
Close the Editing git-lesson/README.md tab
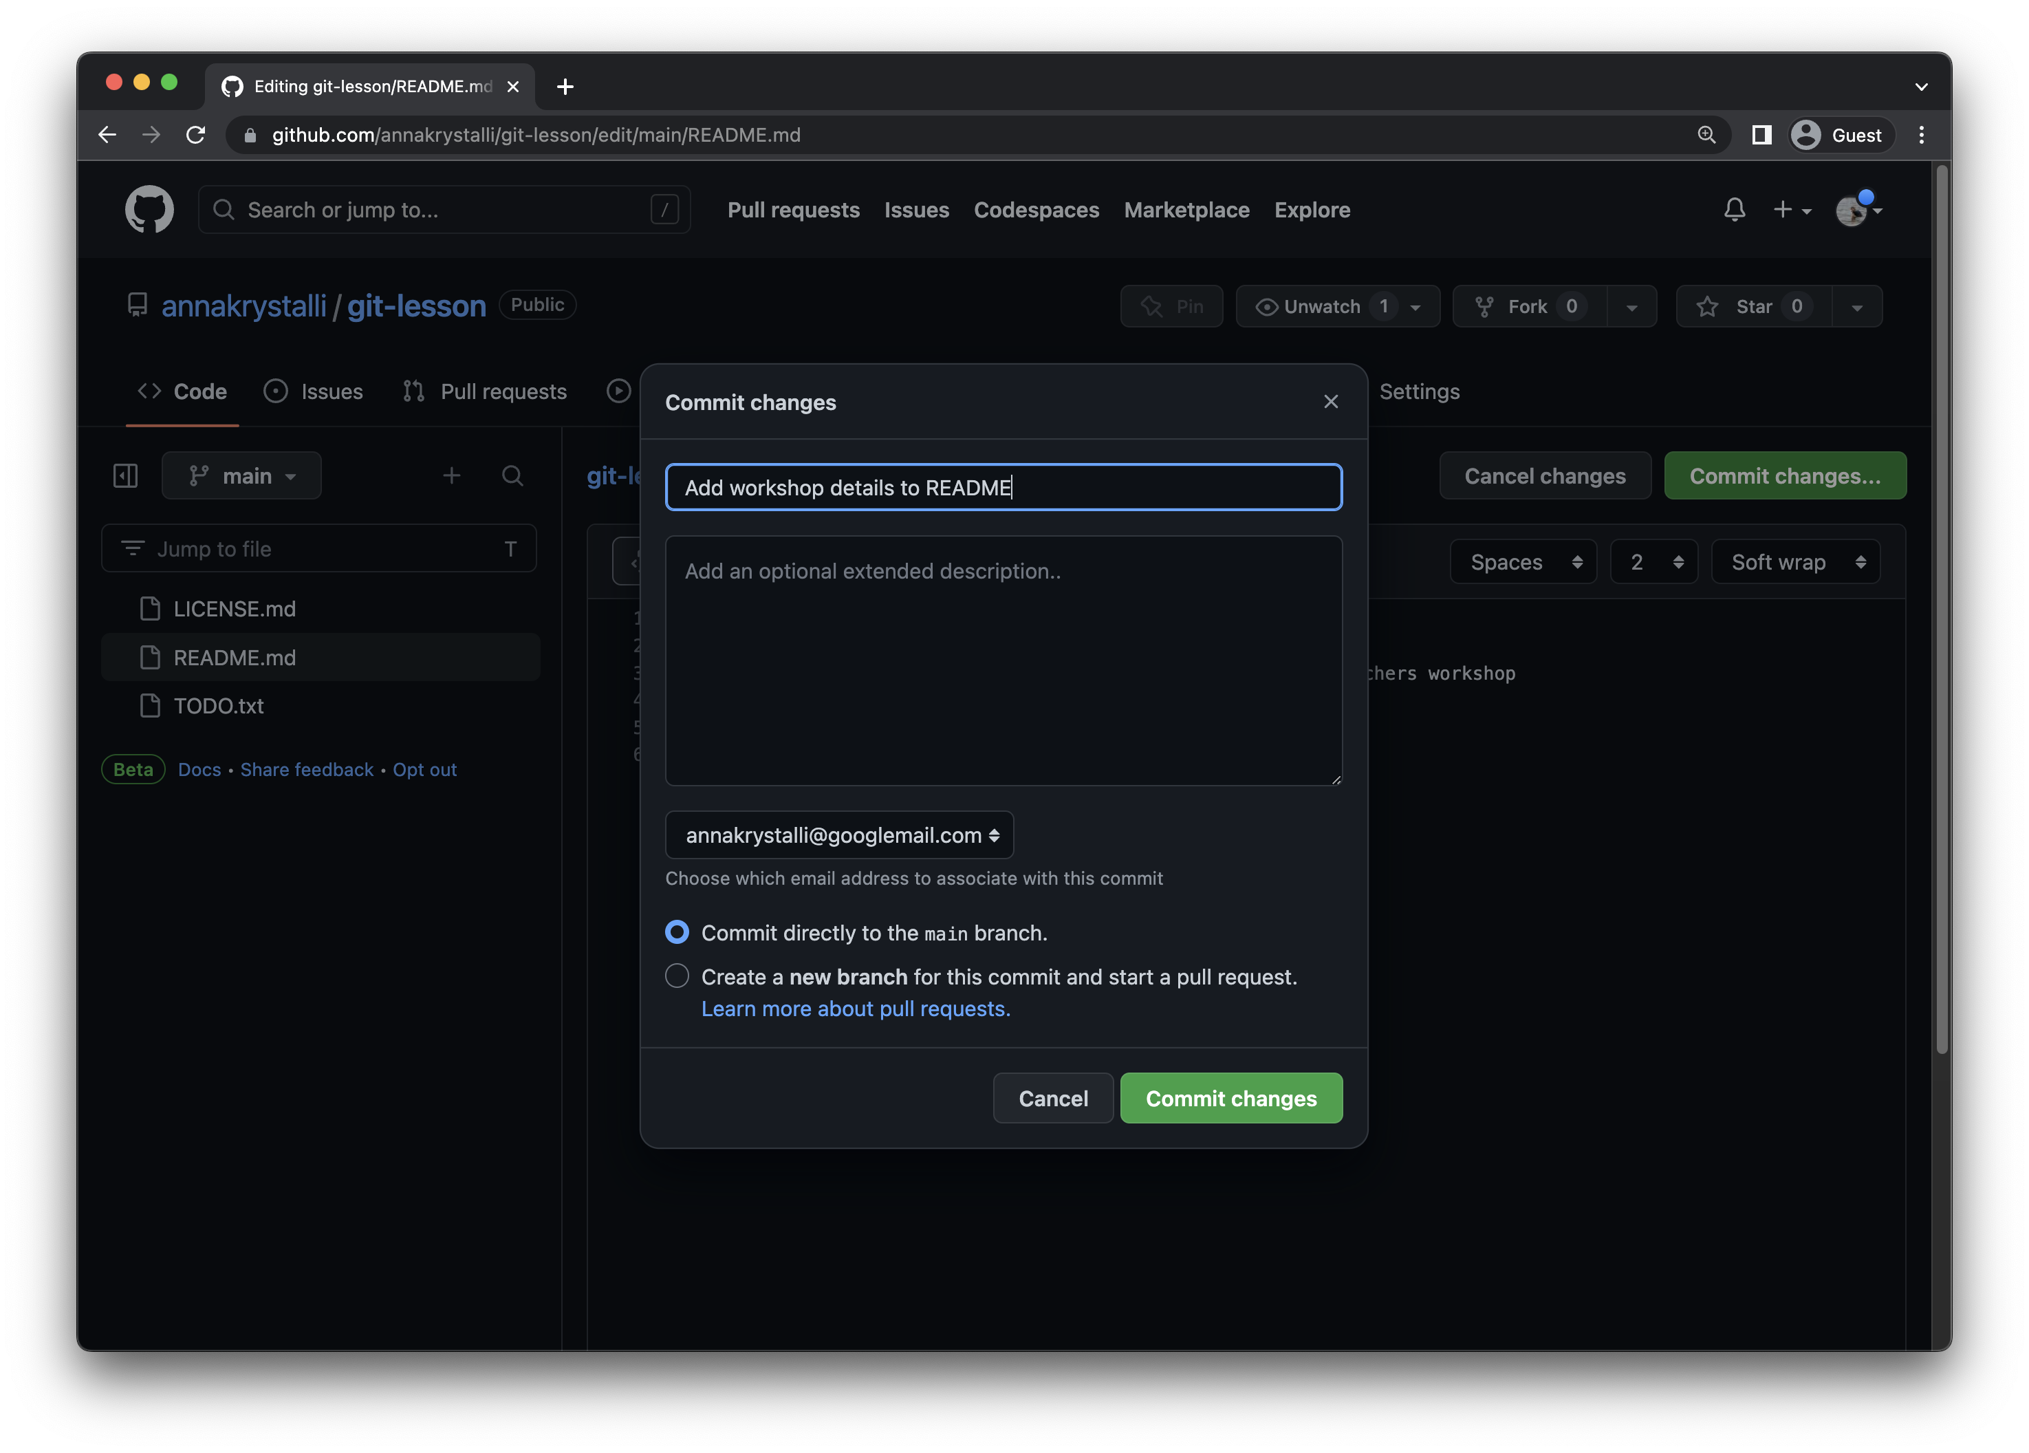(512, 87)
